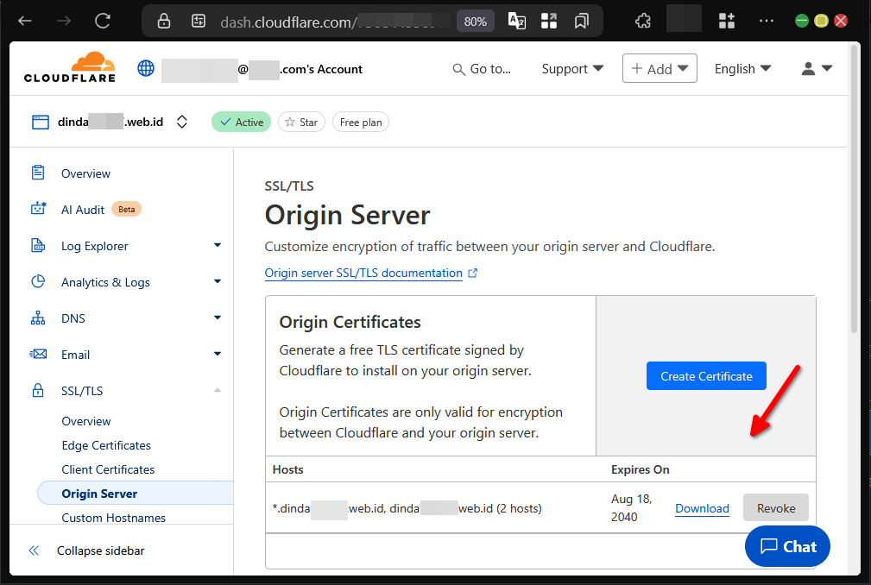This screenshot has height=585, width=871.
Task: Click the QR code grid icon in the address bar
Action: tap(549, 21)
